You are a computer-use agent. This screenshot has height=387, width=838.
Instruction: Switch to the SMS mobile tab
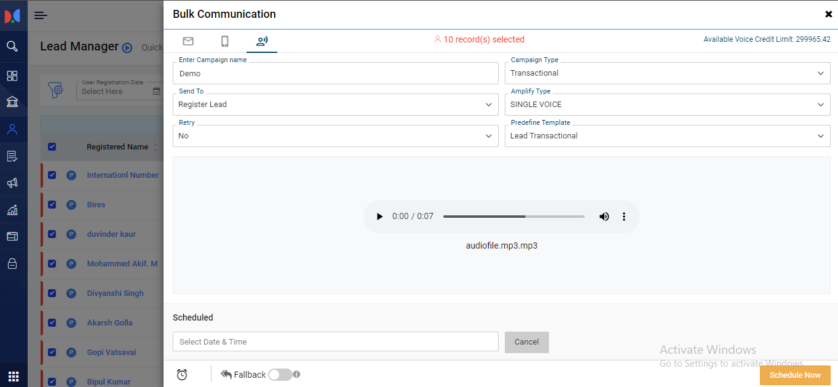225,41
